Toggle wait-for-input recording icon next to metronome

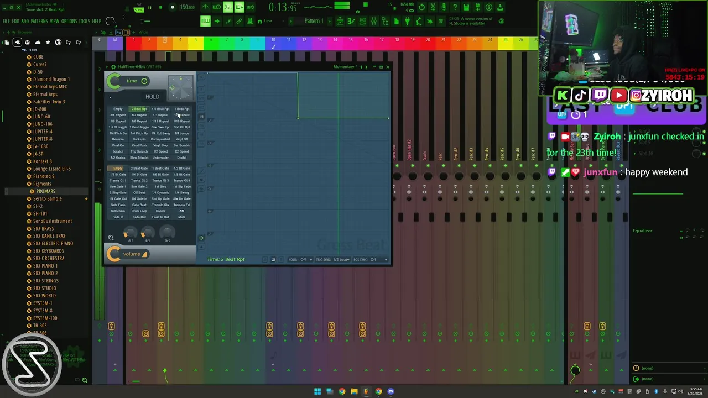(x=216, y=7)
